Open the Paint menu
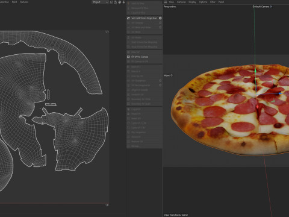289x217 pixels. coord(14,2)
